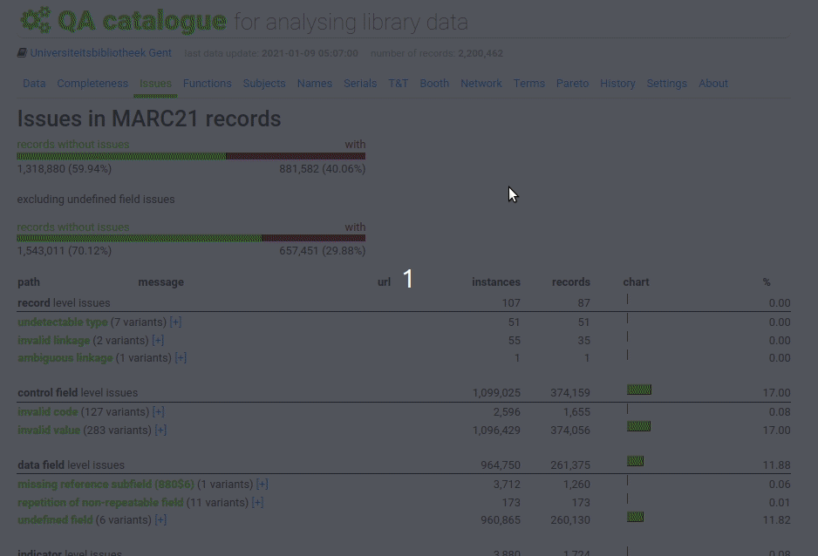
Task: Click the 'control field level issues' row label
Action: 78,392
